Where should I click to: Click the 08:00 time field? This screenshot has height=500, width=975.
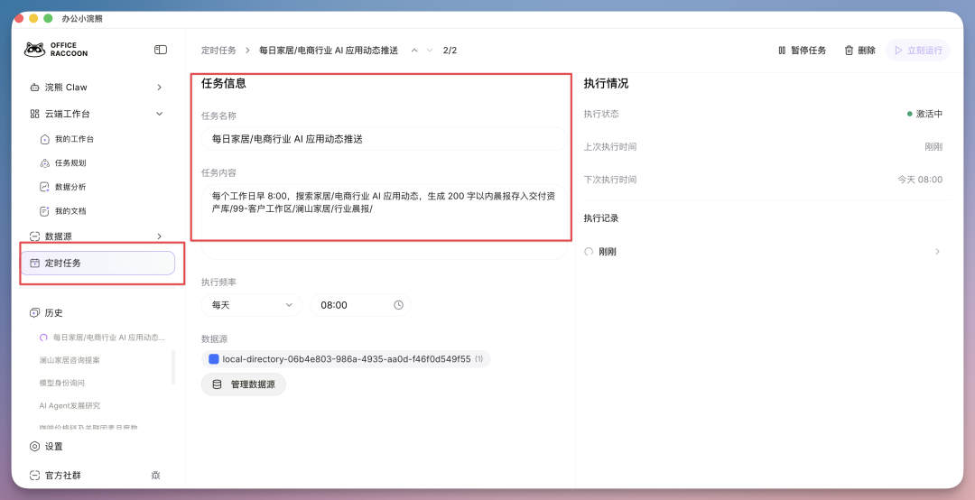click(360, 305)
